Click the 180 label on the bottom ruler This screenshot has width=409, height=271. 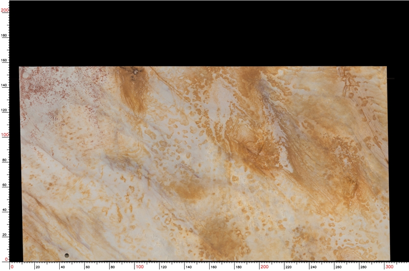238,267
